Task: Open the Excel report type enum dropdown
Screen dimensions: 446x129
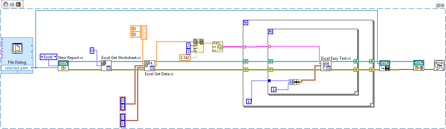Action: click(x=48, y=57)
